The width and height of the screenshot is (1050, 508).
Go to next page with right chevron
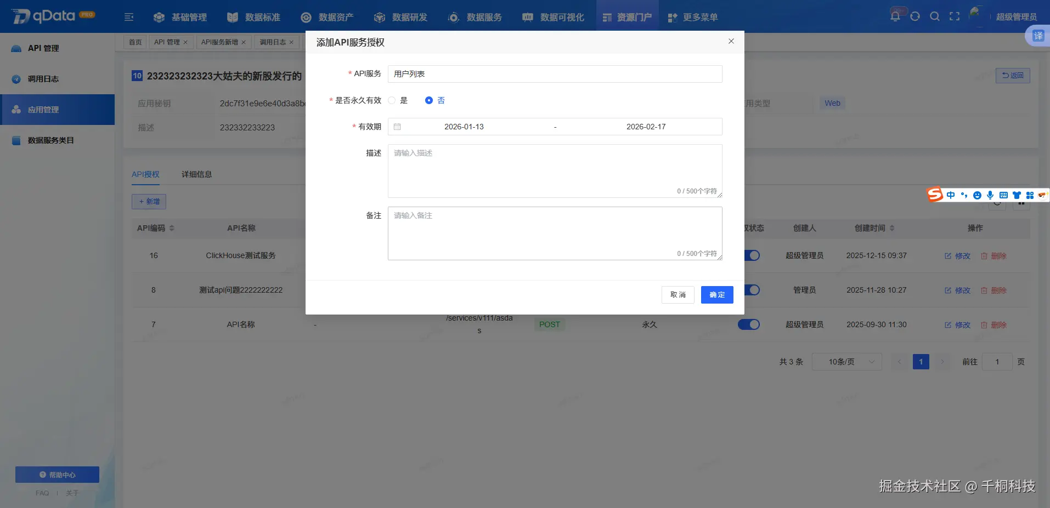(943, 362)
